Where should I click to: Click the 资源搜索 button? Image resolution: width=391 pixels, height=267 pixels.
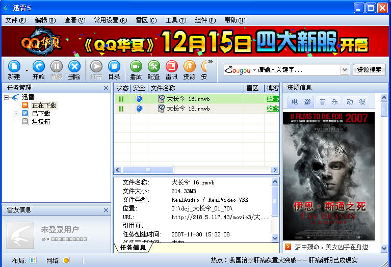[x=369, y=70]
